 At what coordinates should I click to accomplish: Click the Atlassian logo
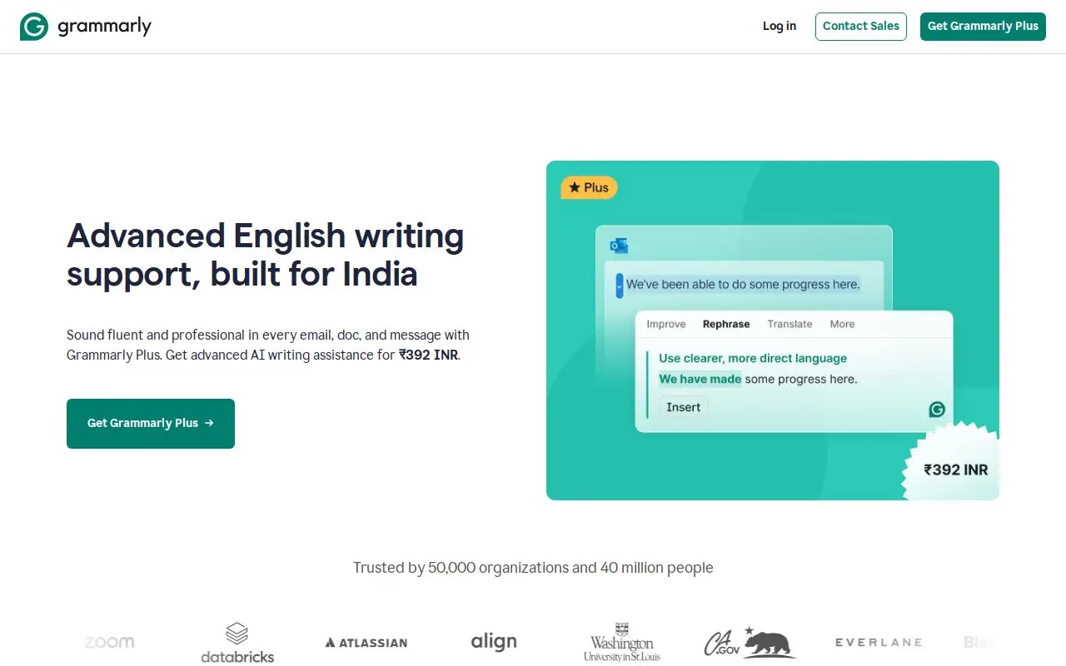(x=366, y=643)
